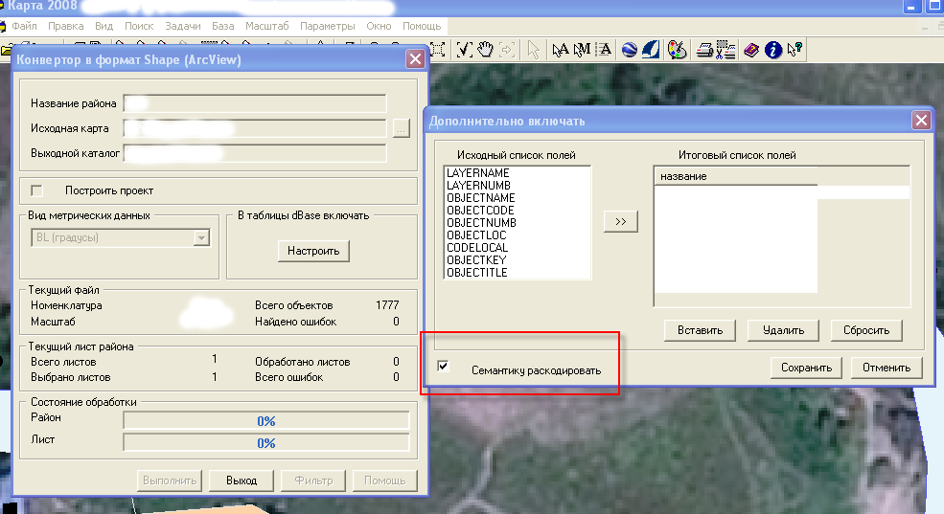Open the Вид menu
The width and height of the screenshot is (944, 514).
[104, 26]
